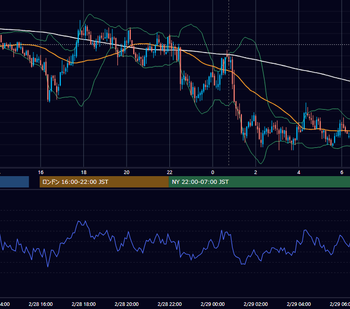
Task: Click the '2/28 16:00' date label
Action: click(x=41, y=304)
